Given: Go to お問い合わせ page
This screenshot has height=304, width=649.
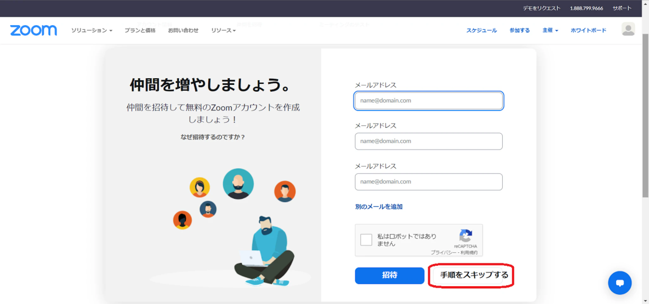Looking at the screenshot, I should 183,30.
